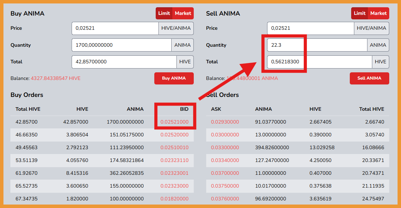This screenshot has width=401, height=208.
Task: Select the 0.02930000 ask price
Action: coord(225,122)
